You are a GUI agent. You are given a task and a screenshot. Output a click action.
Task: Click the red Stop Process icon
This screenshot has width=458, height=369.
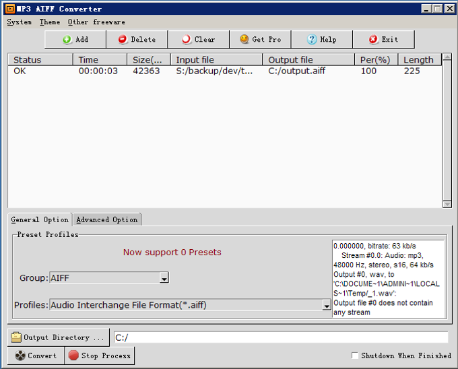point(73,356)
